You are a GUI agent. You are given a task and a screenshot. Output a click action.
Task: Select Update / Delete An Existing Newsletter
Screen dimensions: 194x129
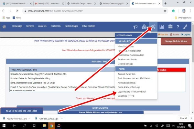tap(30, 78)
